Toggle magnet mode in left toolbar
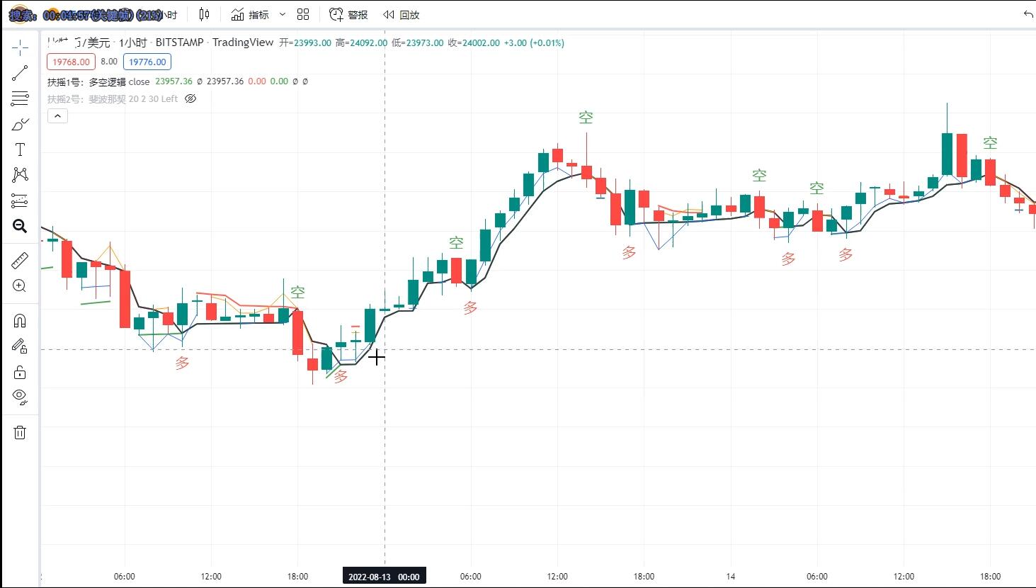The width and height of the screenshot is (1036, 588). 20,321
